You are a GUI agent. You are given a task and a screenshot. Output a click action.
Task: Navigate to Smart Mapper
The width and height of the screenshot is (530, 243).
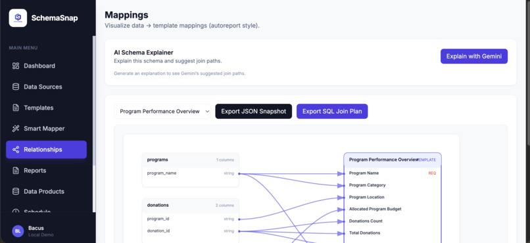point(46,129)
